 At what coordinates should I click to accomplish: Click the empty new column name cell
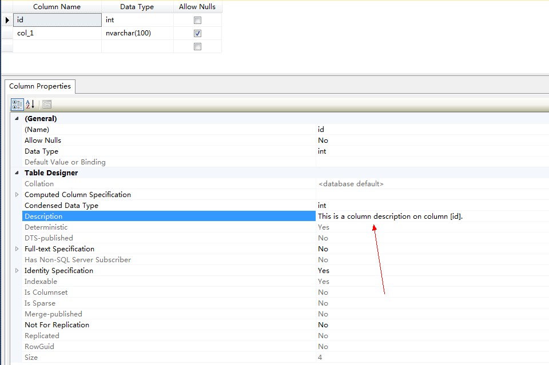coord(57,46)
